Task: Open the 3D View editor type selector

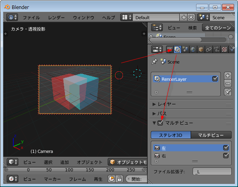Action: [13, 162]
